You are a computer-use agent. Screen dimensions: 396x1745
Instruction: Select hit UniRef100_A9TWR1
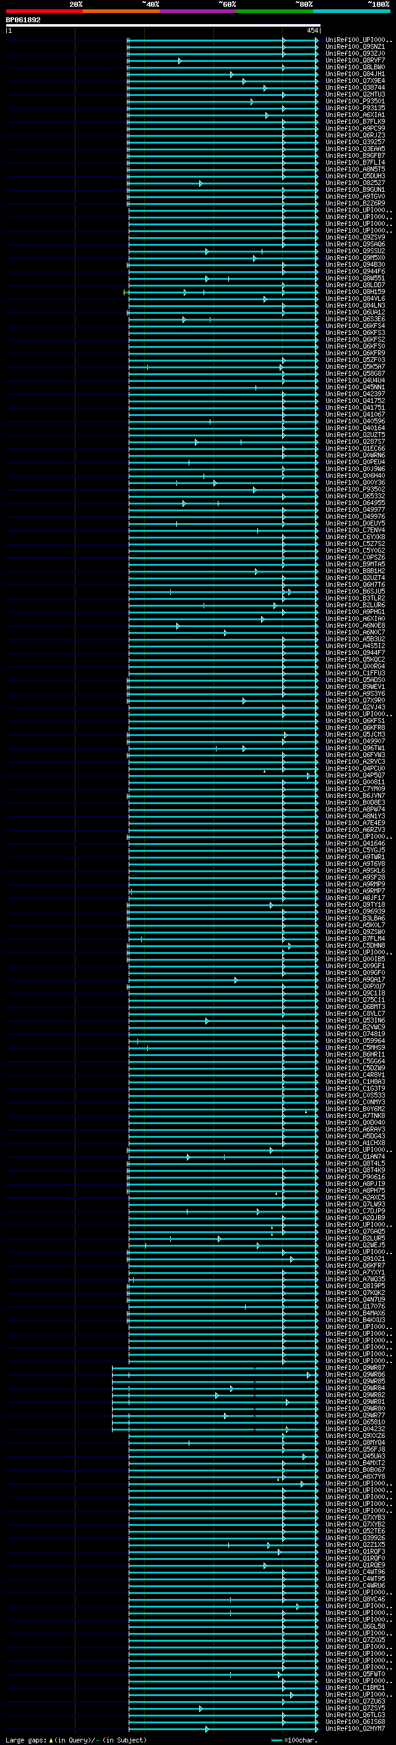coord(355,857)
